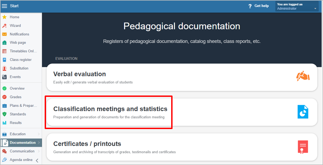323x165 pixels.
Task: Click the Get help link
Action: 259,6
